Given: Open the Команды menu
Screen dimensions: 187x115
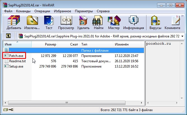Looking at the screenshot, I should 23,11.
